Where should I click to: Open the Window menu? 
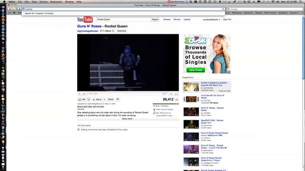pos(69,1)
